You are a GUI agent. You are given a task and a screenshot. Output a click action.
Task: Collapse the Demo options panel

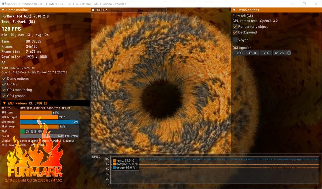[234, 10]
